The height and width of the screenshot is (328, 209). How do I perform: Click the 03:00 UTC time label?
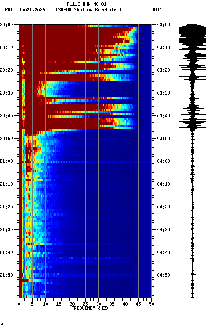(164, 25)
